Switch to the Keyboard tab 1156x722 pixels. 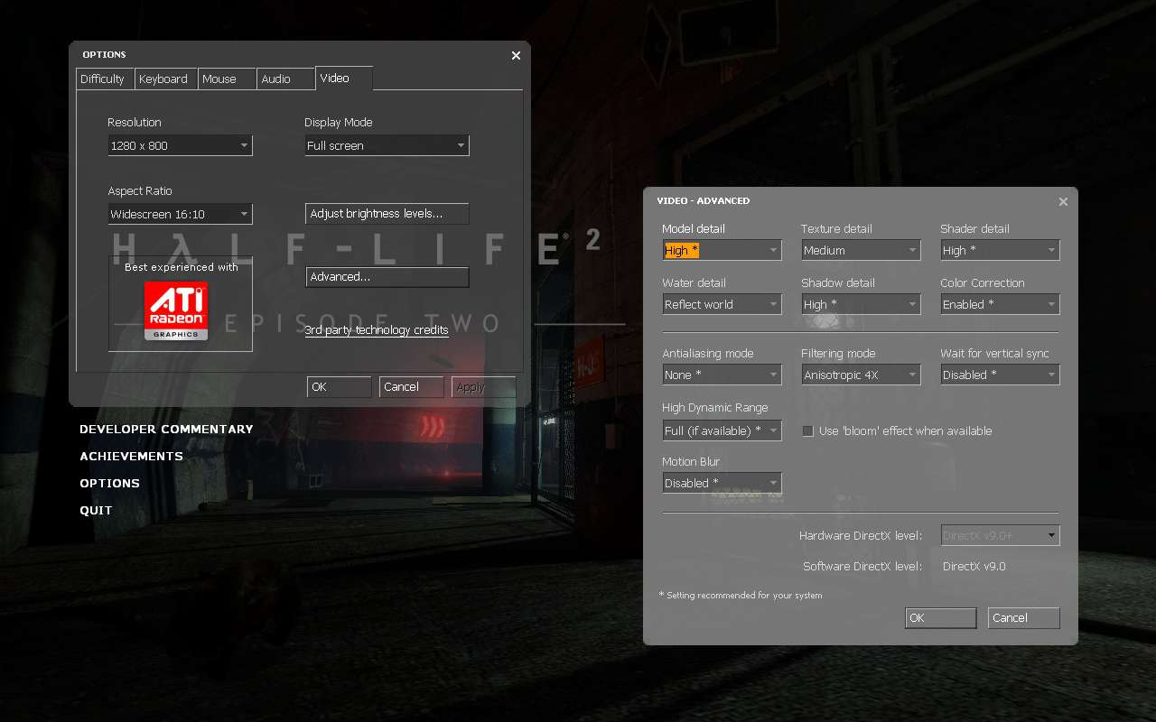click(165, 79)
